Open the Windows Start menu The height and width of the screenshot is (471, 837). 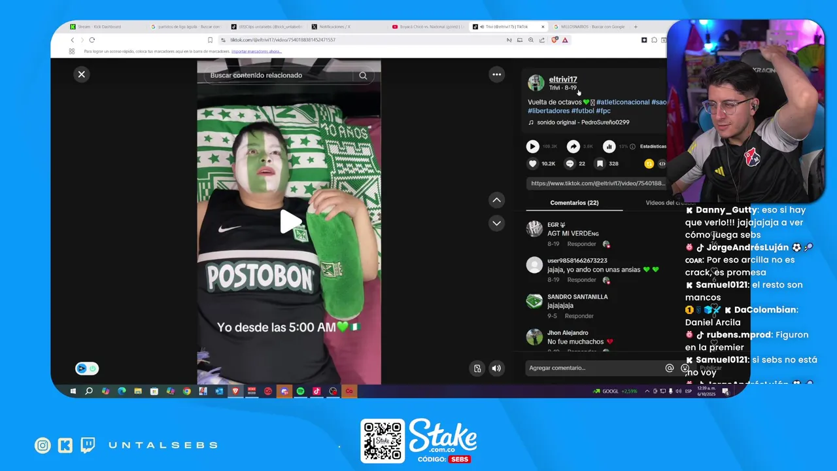point(73,391)
